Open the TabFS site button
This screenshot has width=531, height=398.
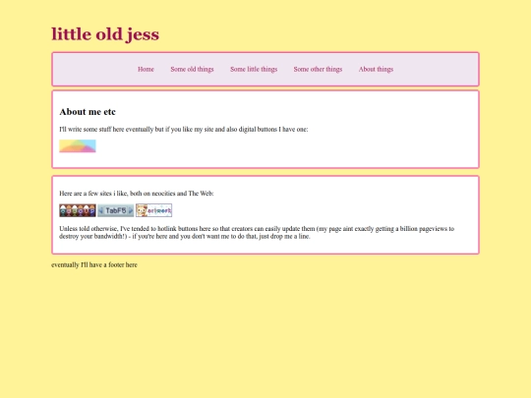pos(116,210)
